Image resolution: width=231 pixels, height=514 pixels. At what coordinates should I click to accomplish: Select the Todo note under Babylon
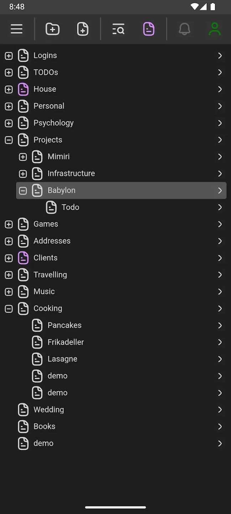click(70, 207)
